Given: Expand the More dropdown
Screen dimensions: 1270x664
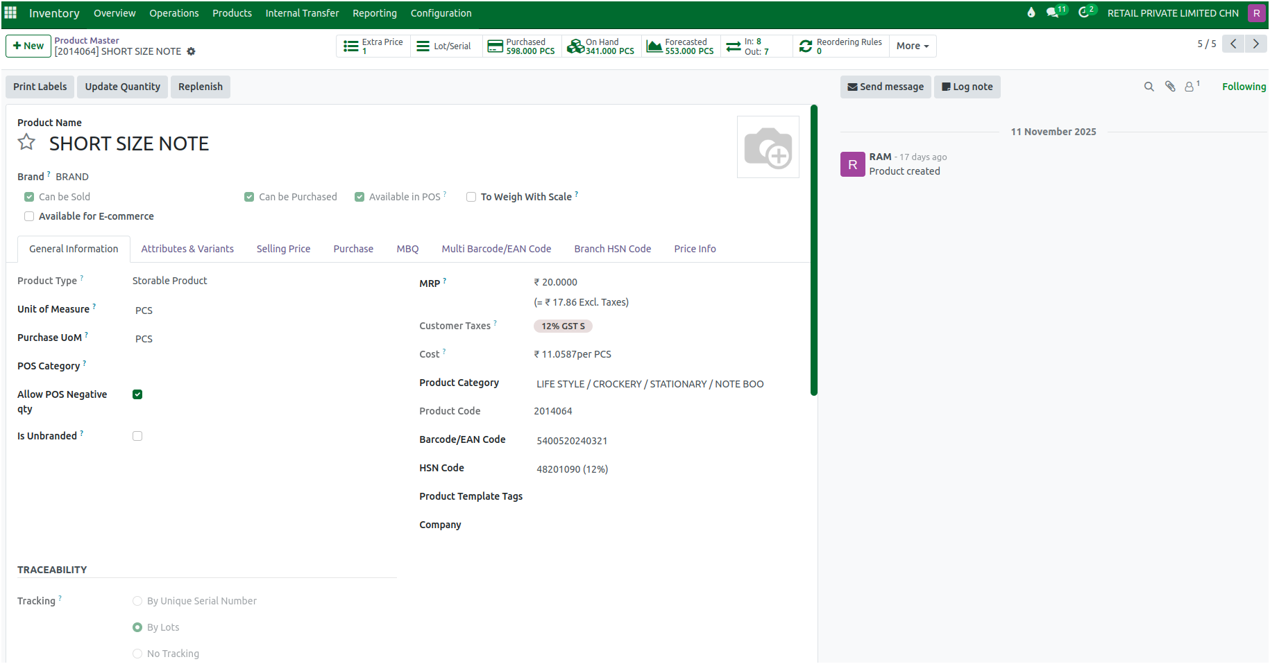Looking at the screenshot, I should click(x=912, y=46).
